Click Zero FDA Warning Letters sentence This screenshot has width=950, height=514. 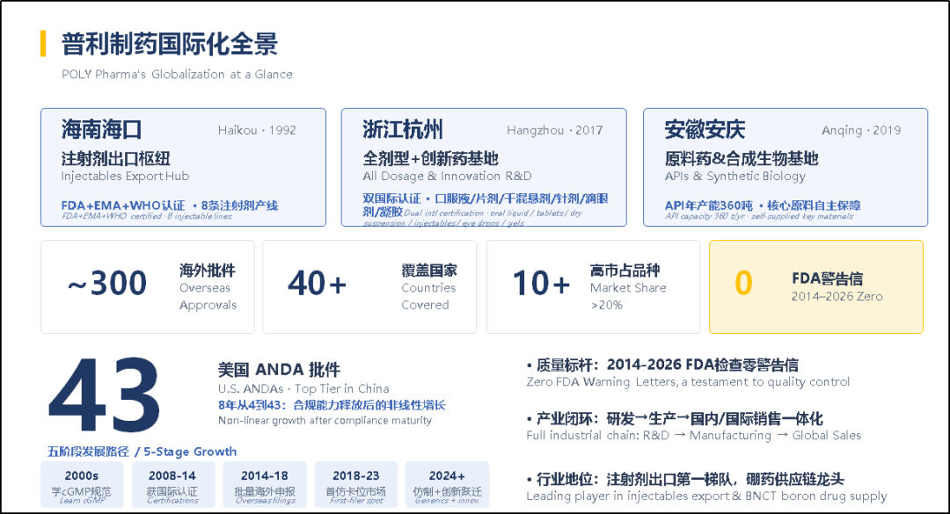point(688,382)
